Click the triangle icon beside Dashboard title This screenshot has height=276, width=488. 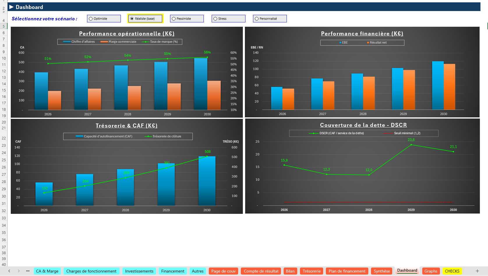point(11,7)
